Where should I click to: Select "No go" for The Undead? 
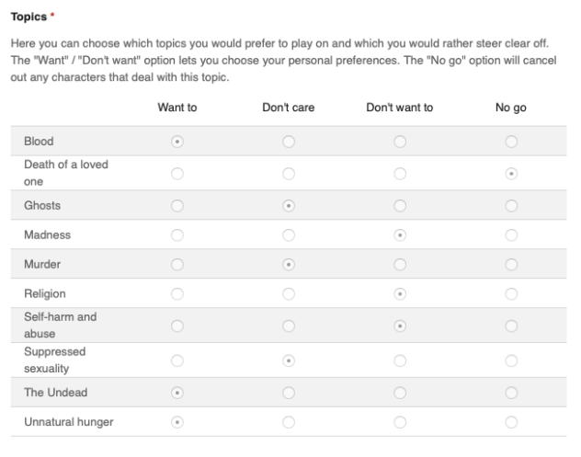point(511,392)
